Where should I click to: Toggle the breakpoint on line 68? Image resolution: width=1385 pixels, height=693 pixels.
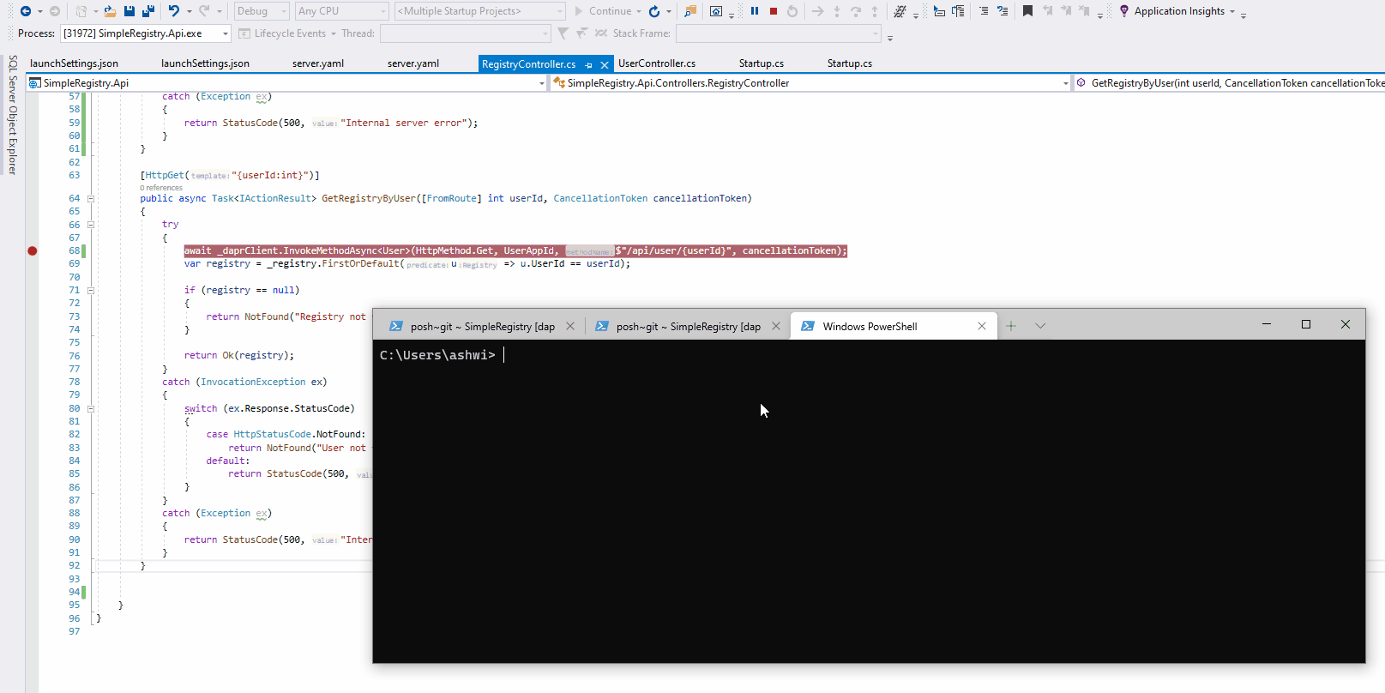(33, 250)
